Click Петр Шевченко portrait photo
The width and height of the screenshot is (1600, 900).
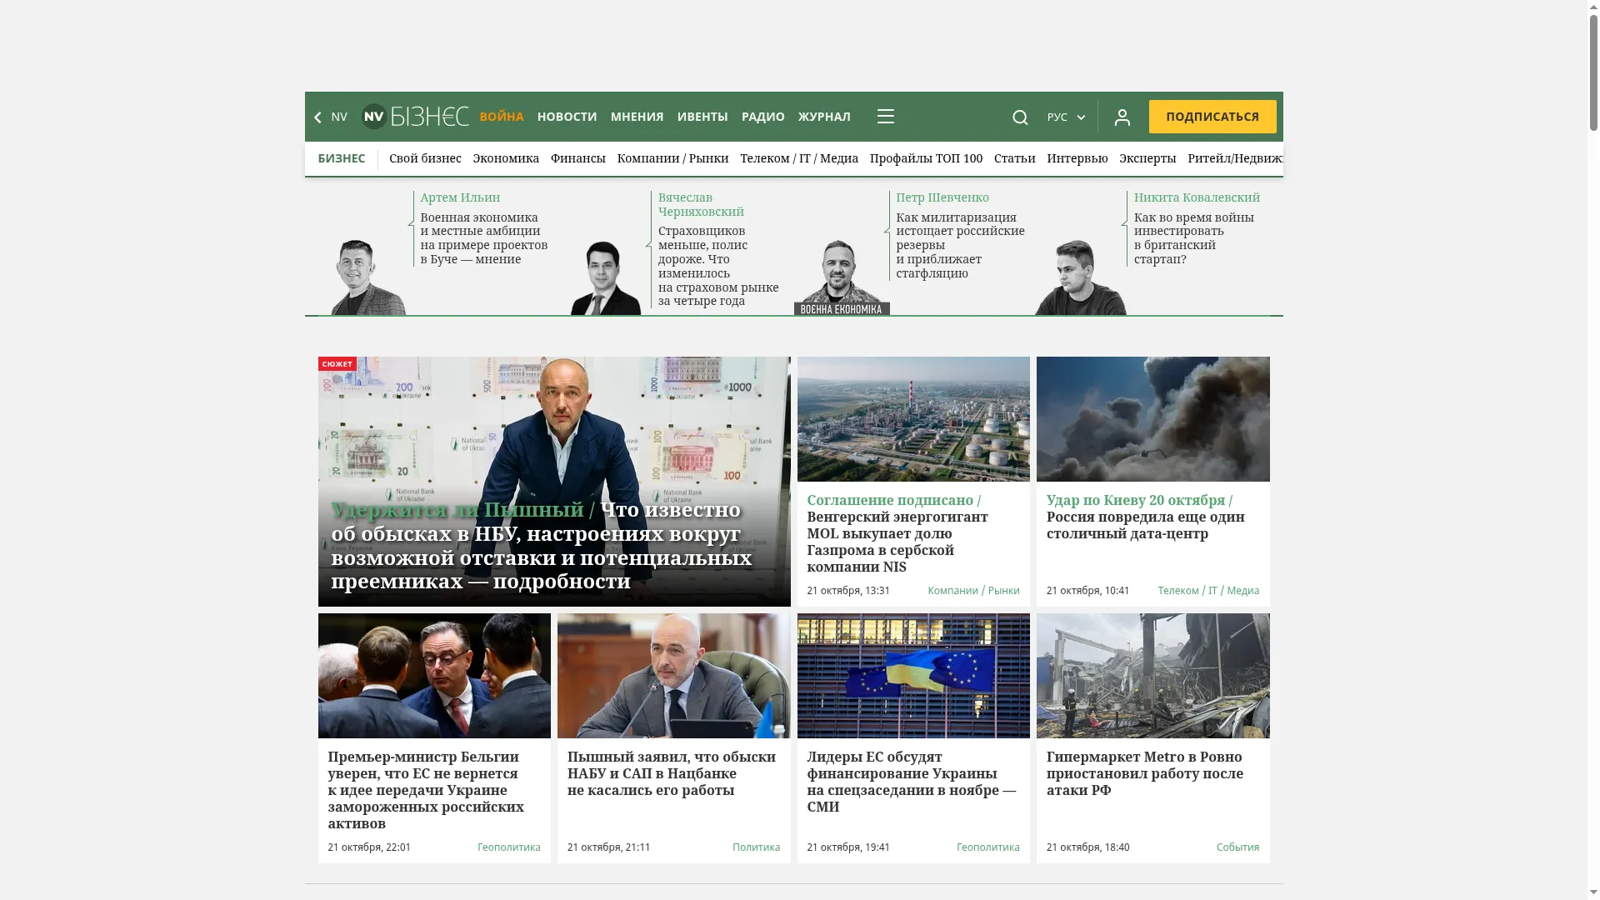(x=842, y=277)
